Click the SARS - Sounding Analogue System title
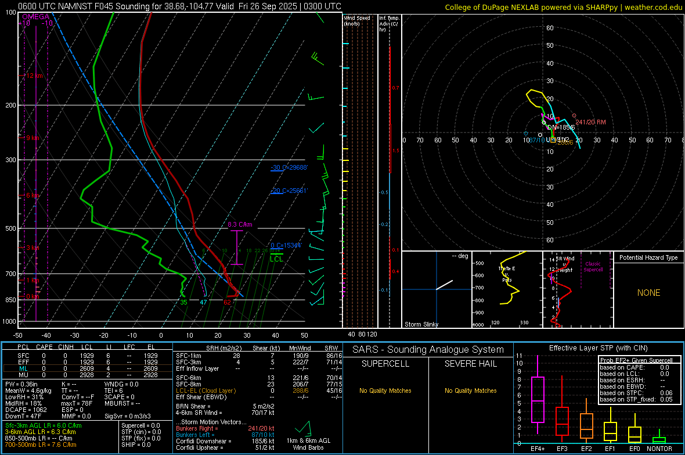The image size is (685, 455). 428,350
